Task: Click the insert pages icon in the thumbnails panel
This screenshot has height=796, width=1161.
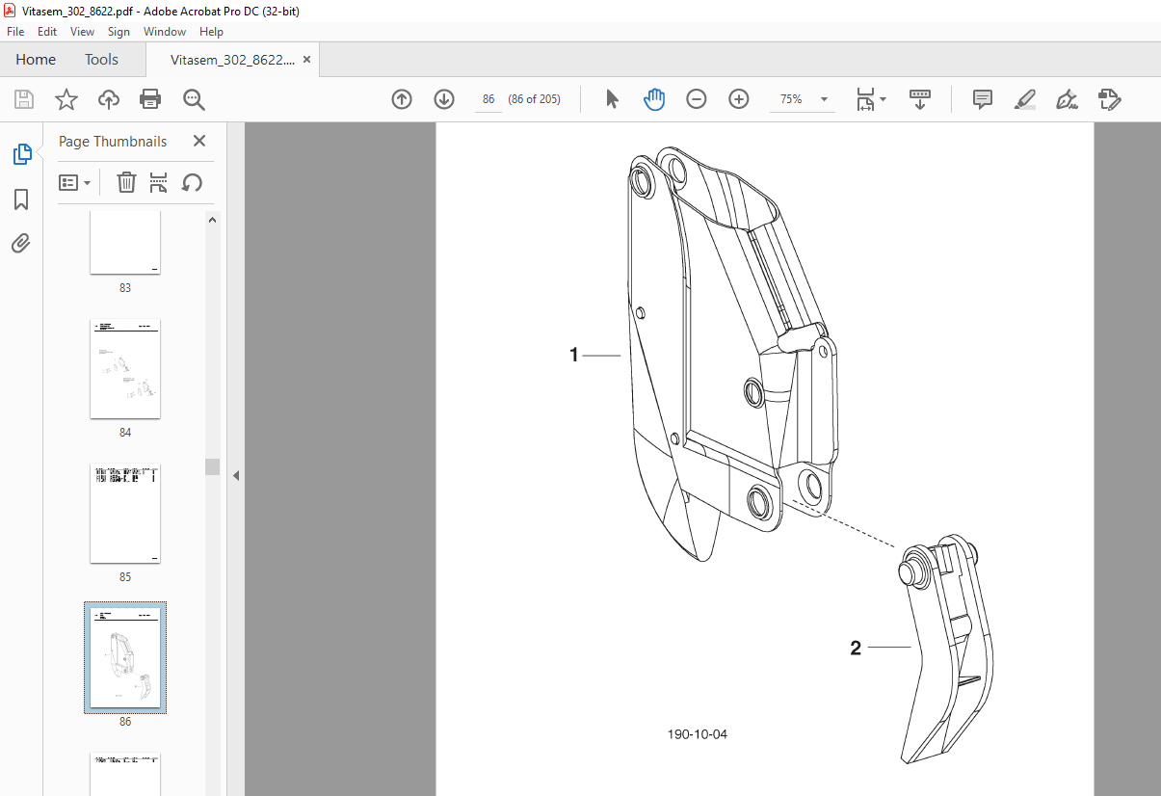Action: click(159, 182)
